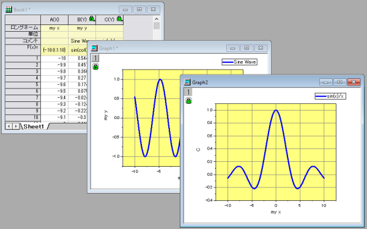Select layer 1 icon in Graph1

pyautogui.click(x=95, y=58)
